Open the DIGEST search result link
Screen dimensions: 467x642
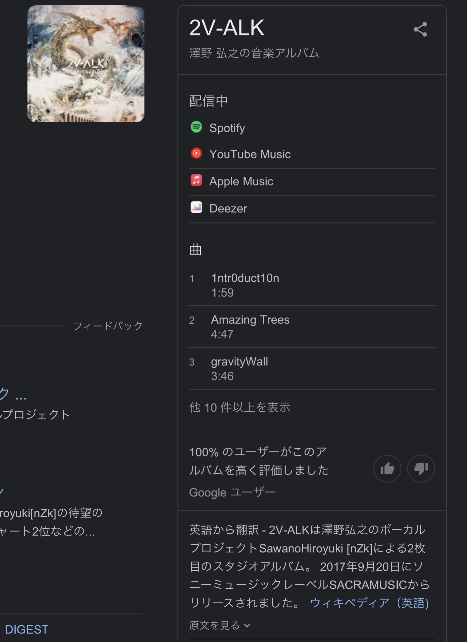point(27,630)
